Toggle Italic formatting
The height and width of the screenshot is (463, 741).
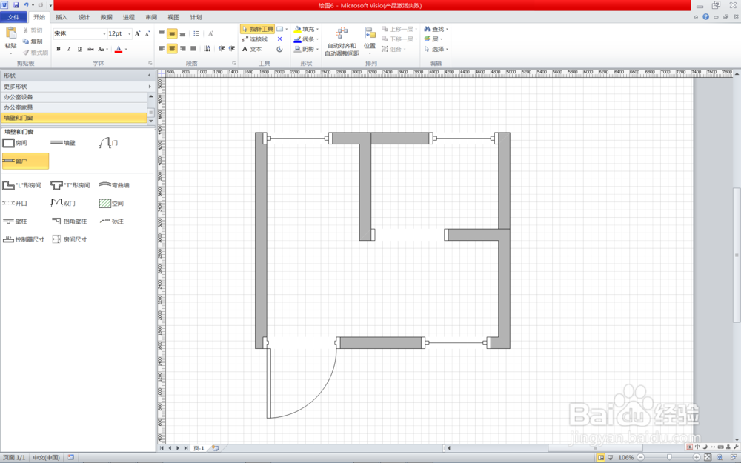69,49
